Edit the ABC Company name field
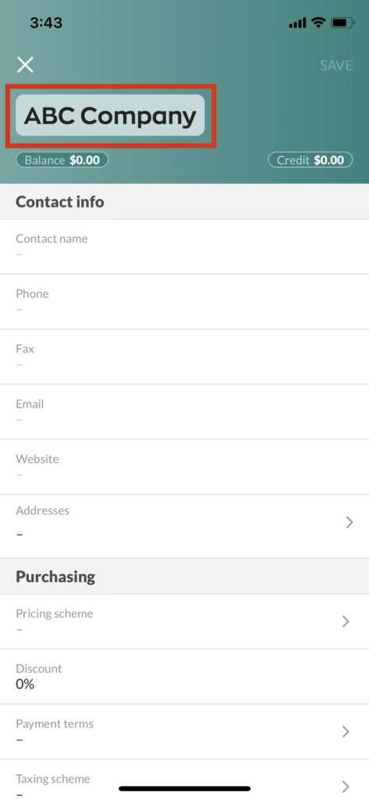This screenshot has width=369, height=799. 110,115
